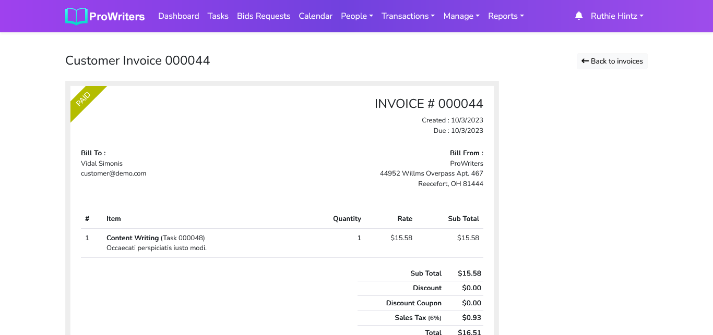Click the invoice Due date 10/3/2023
The image size is (713, 335).
point(467,131)
